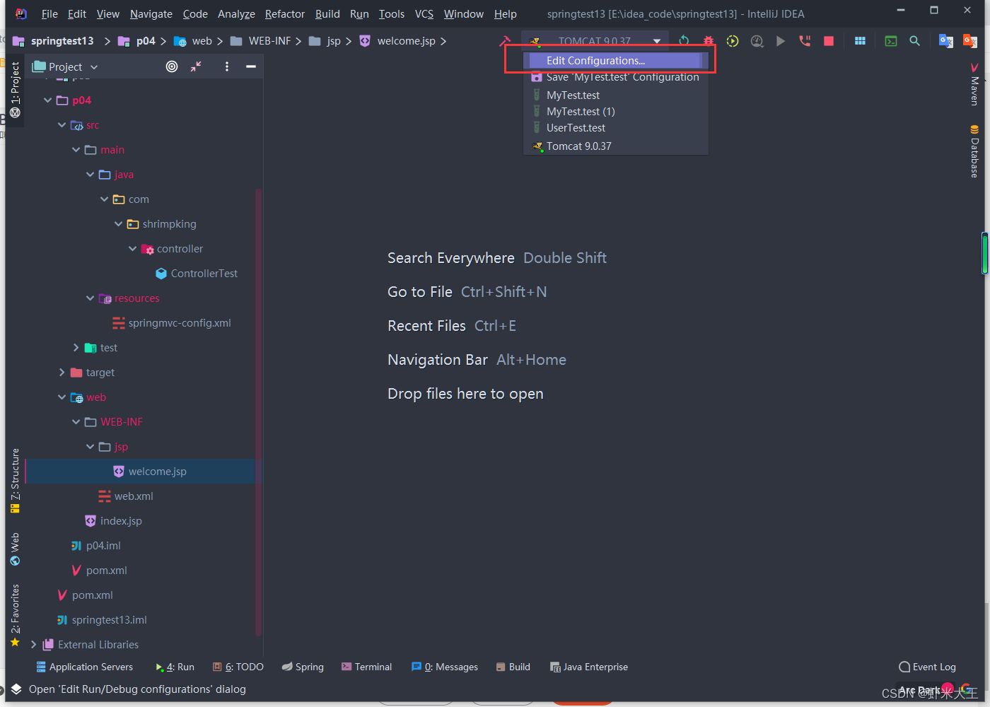The image size is (990, 707).
Task: Open the Analyze menu
Action: 236,14
